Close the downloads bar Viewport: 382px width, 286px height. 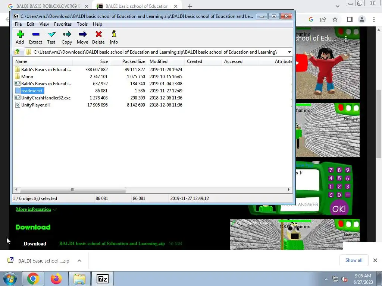375,260
